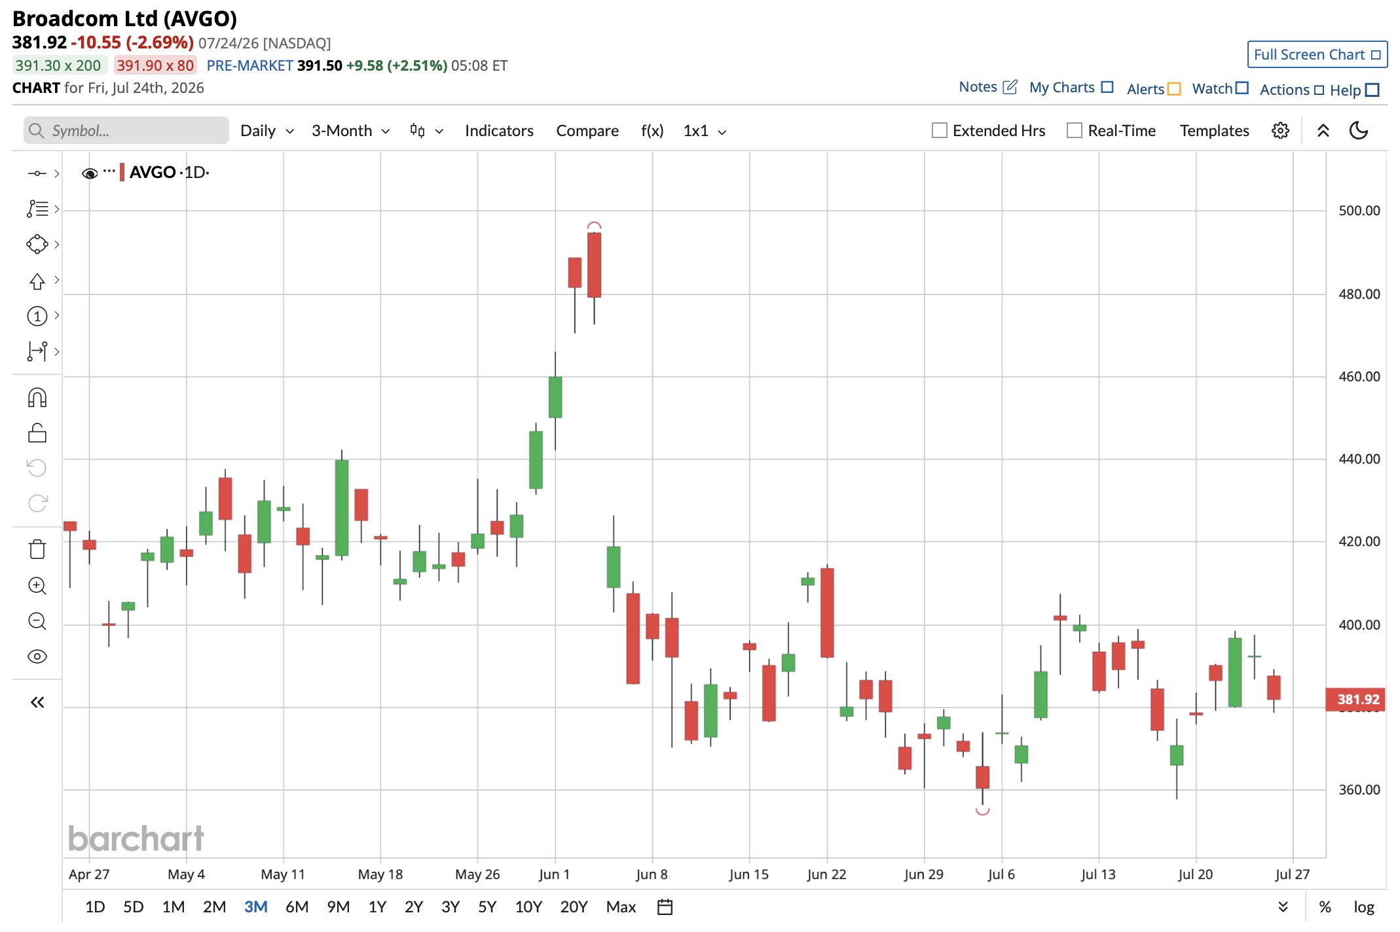The width and height of the screenshot is (1400, 932).
Task: Open the candlestick chart type dropdown
Action: coord(426,131)
